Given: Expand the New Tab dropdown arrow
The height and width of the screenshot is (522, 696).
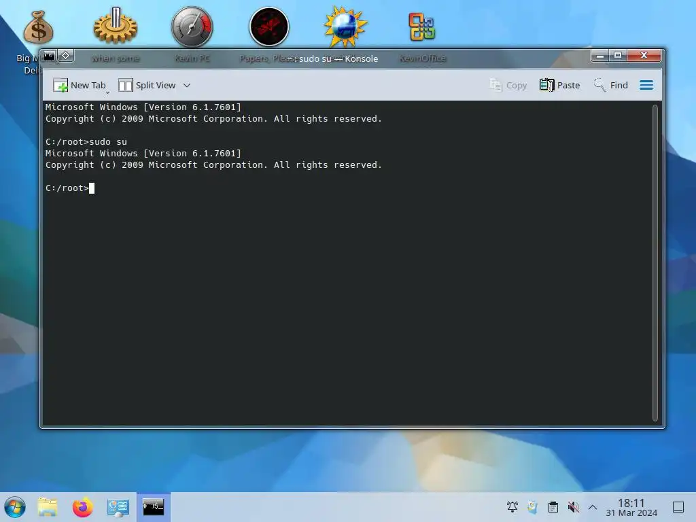Looking at the screenshot, I should [107, 92].
